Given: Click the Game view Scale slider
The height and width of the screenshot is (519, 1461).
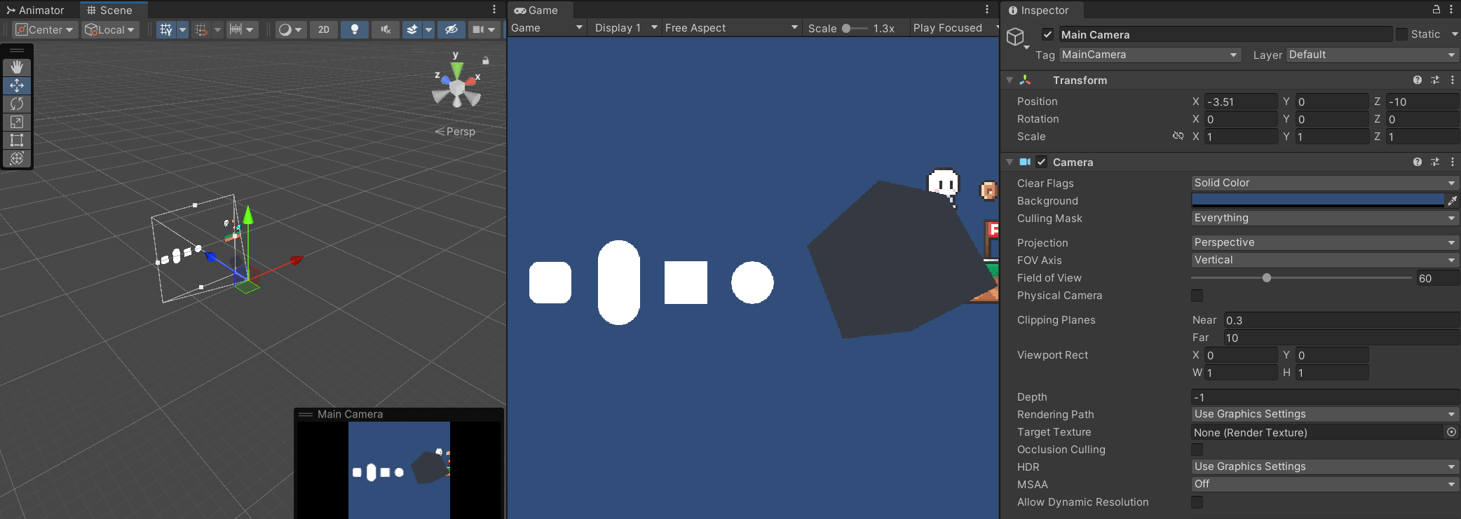Looking at the screenshot, I should click(855, 28).
